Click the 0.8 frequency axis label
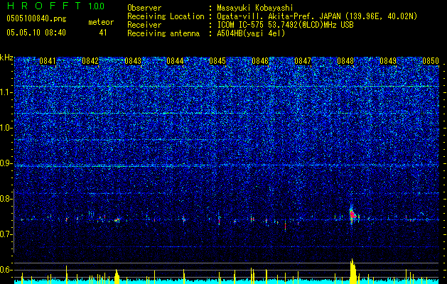This screenshot has height=284, width=447. (x=6, y=199)
